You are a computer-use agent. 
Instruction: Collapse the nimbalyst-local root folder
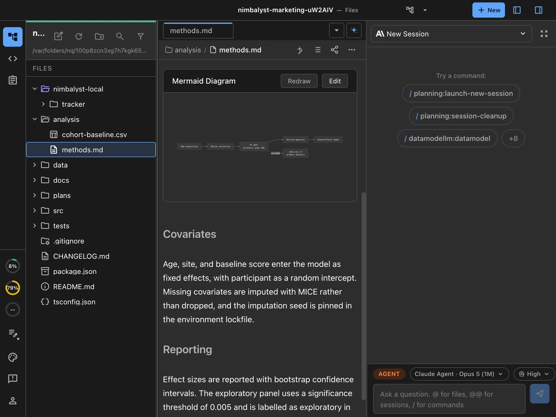click(x=34, y=89)
